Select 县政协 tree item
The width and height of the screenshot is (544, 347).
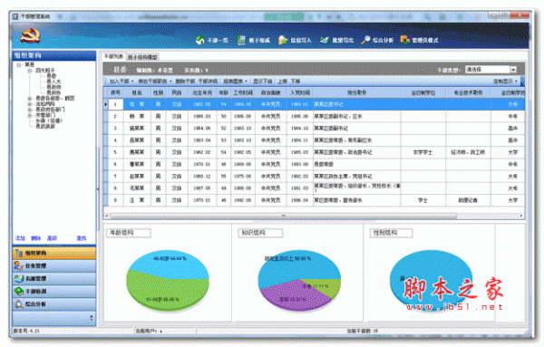53,92
